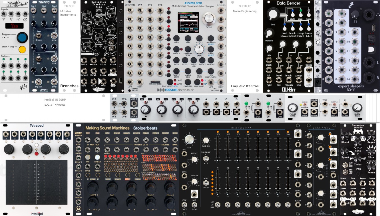Click the TAP button on Stolperbeats
This screenshot has width=380, height=216.
[88, 157]
